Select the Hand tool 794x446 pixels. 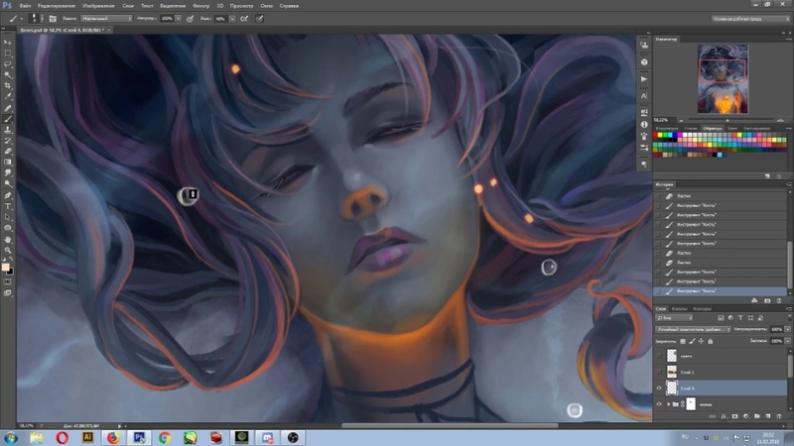[x=8, y=239]
